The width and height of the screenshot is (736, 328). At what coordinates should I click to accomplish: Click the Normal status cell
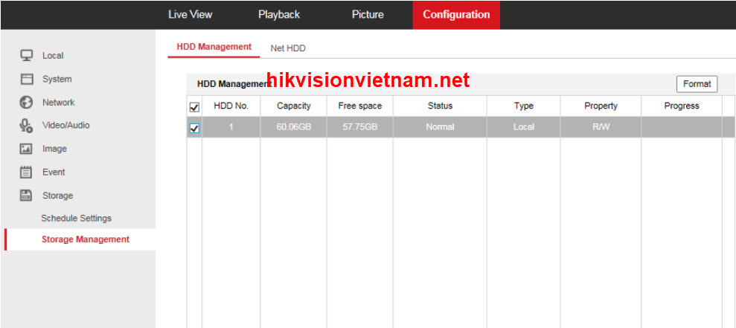[440, 127]
